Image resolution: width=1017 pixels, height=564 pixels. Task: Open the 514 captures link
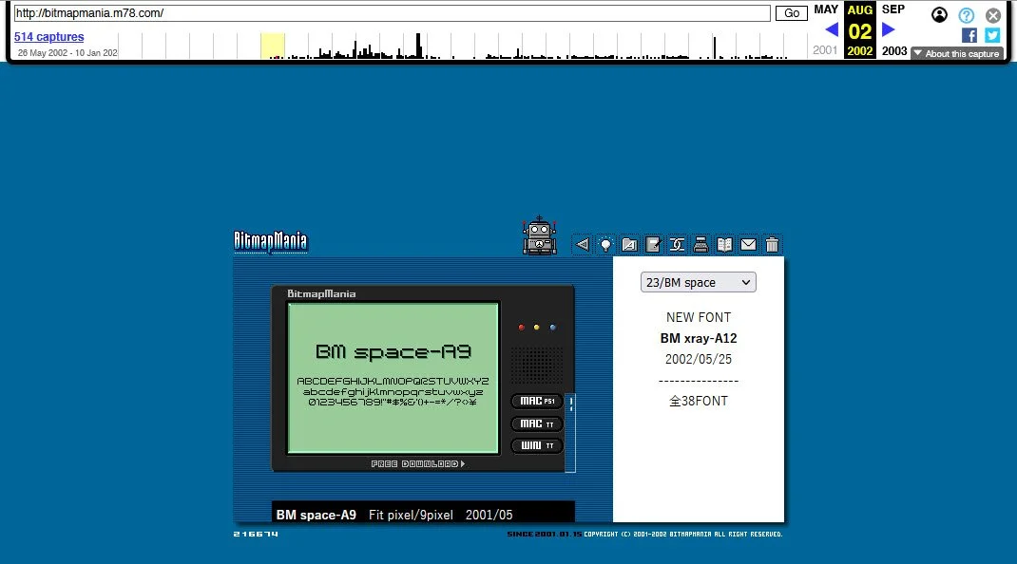[x=49, y=37]
